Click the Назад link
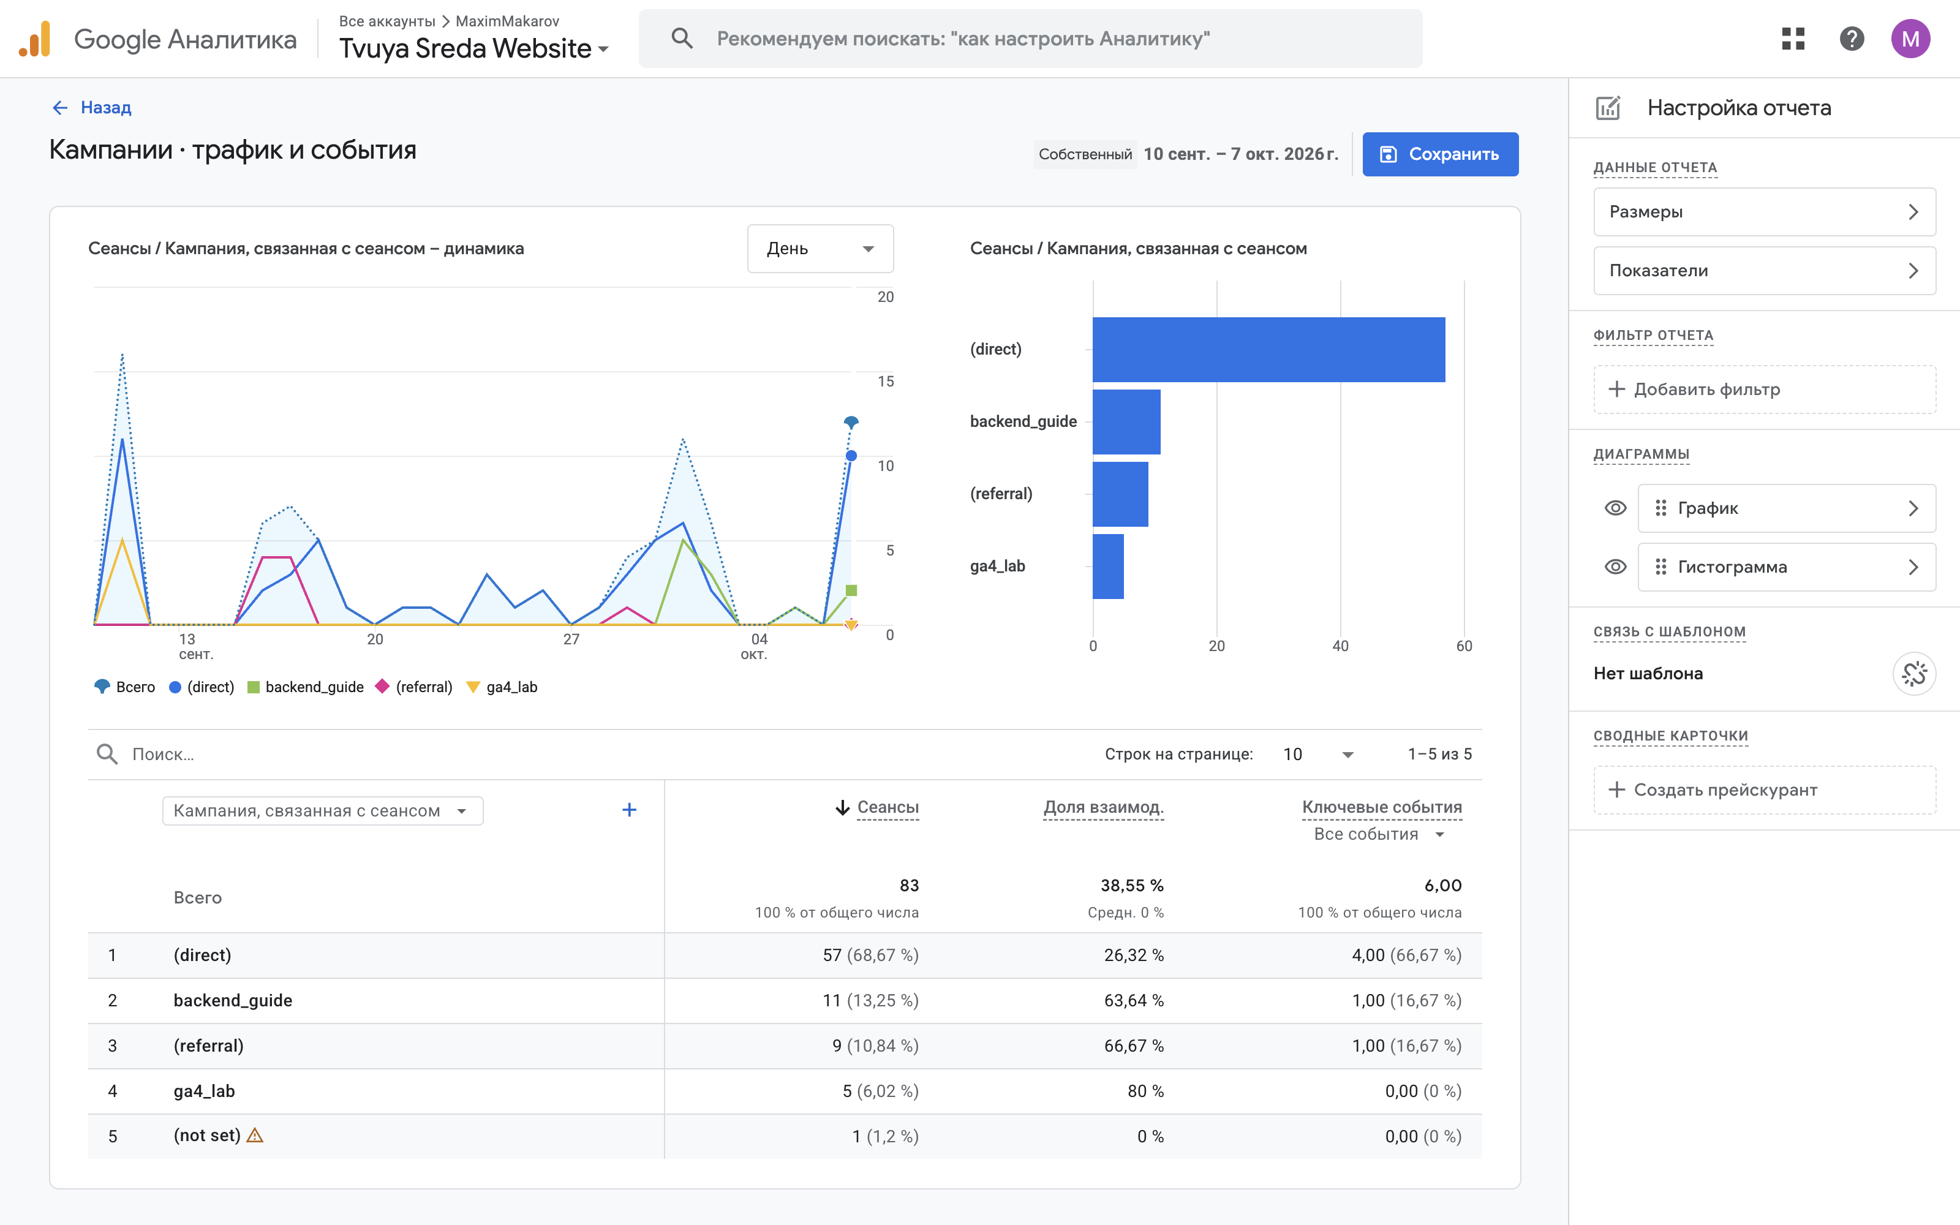 click(106, 108)
